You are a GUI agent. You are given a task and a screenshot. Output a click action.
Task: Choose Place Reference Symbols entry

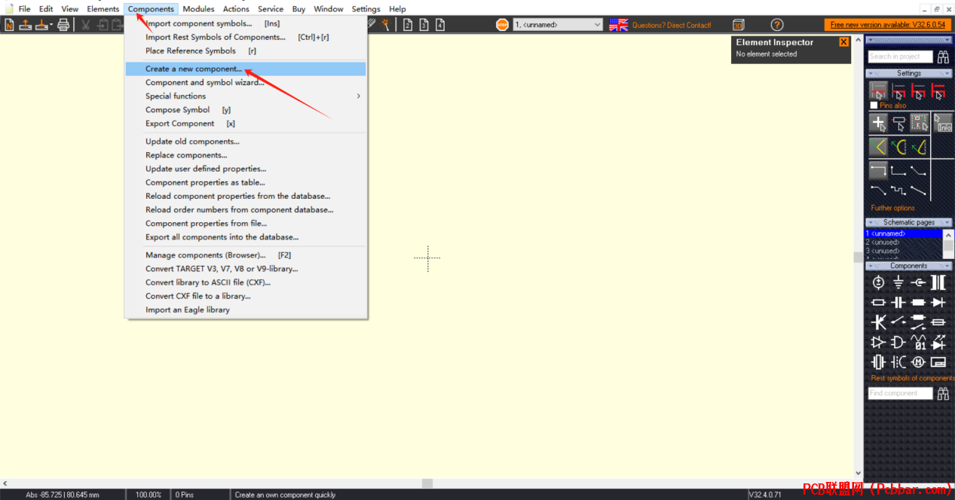(x=246, y=51)
